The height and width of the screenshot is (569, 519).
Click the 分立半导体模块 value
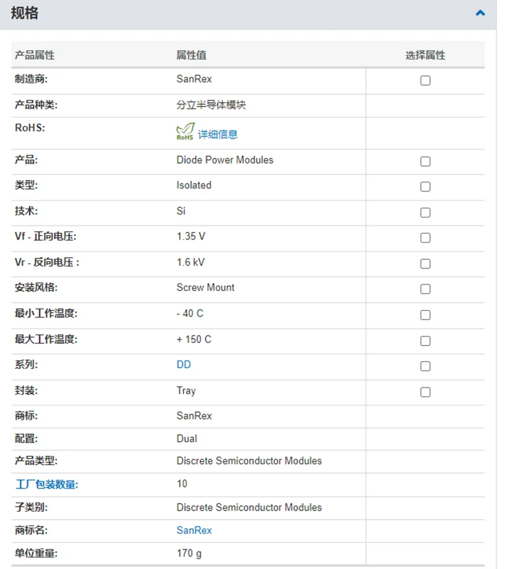point(211,105)
